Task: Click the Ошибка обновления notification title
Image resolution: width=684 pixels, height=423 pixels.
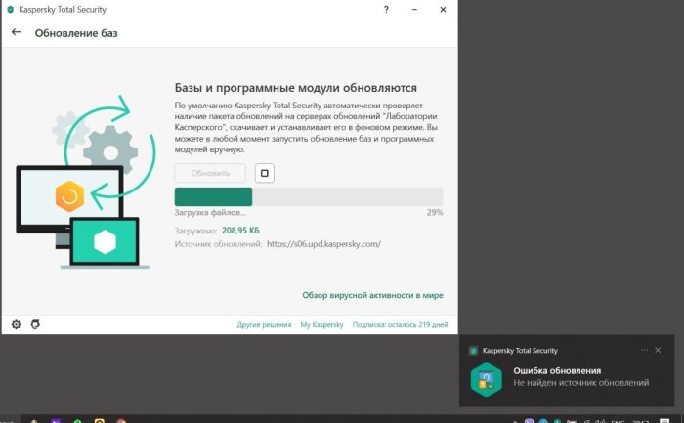Action: [557, 370]
